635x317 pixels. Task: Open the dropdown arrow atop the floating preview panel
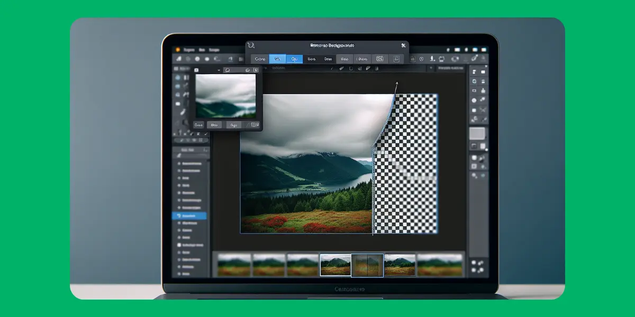(x=219, y=70)
